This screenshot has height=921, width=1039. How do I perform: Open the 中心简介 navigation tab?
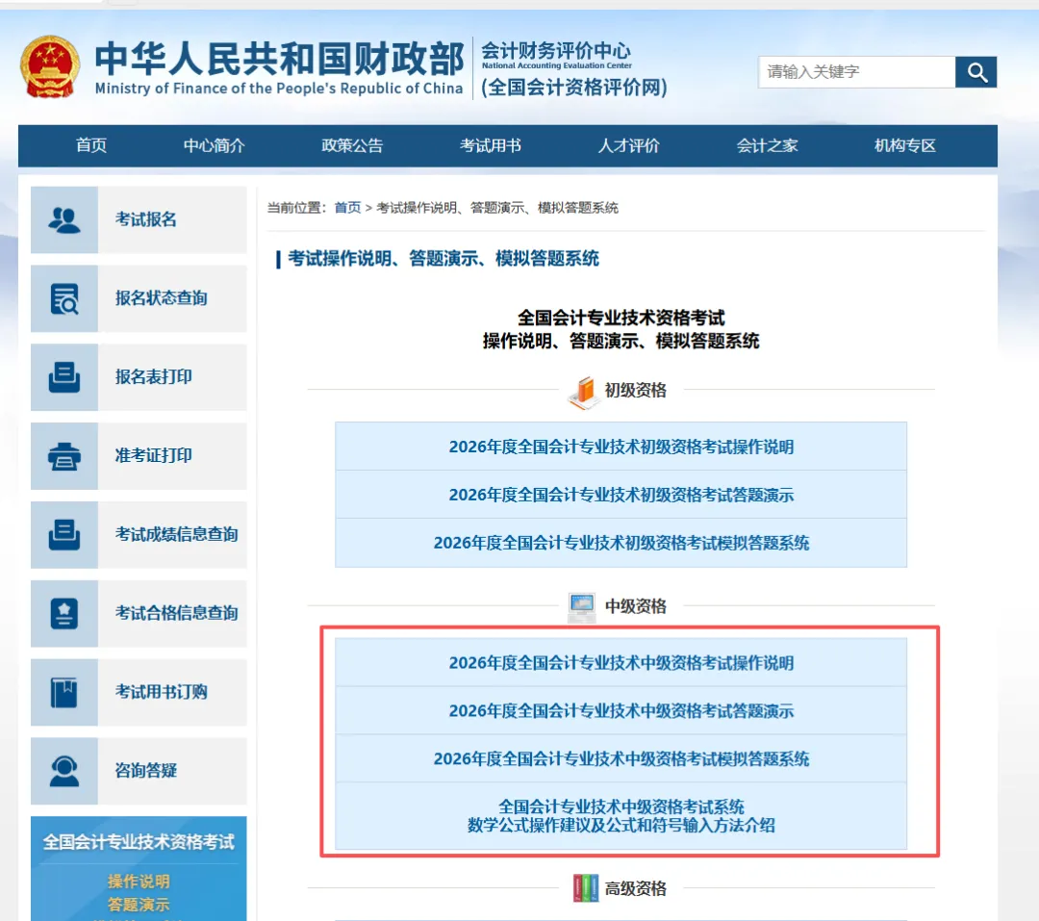(x=214, y=145)
